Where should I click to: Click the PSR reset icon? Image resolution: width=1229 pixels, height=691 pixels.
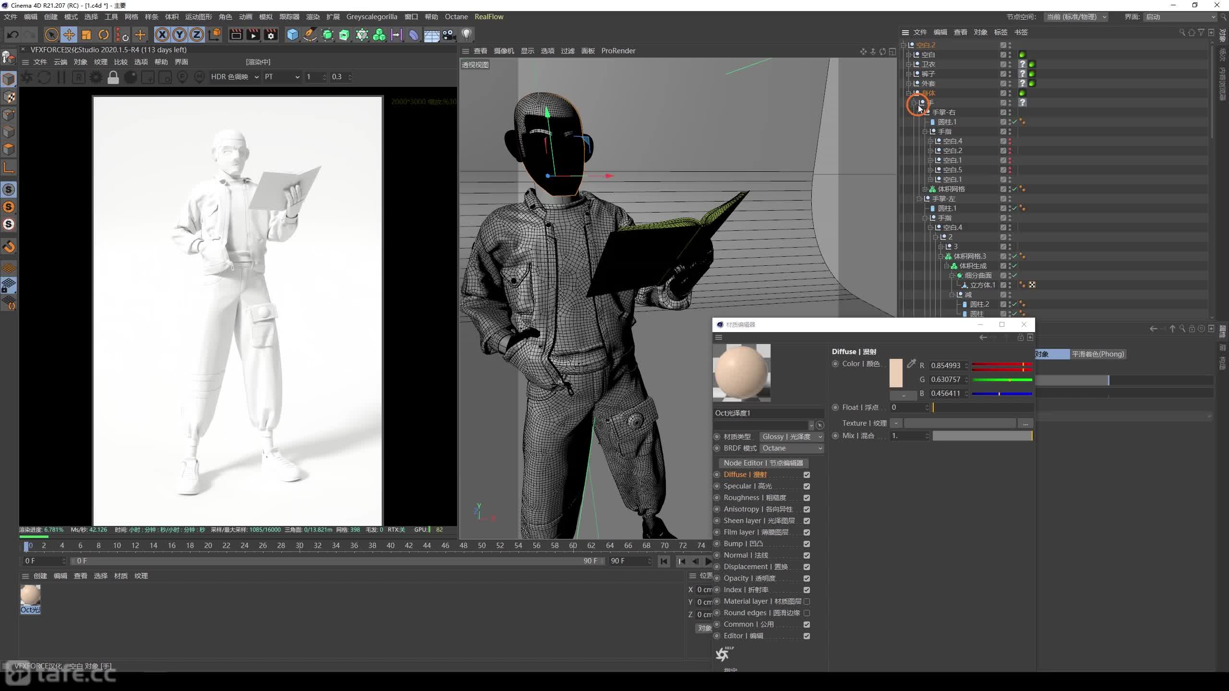click(122, 35)
